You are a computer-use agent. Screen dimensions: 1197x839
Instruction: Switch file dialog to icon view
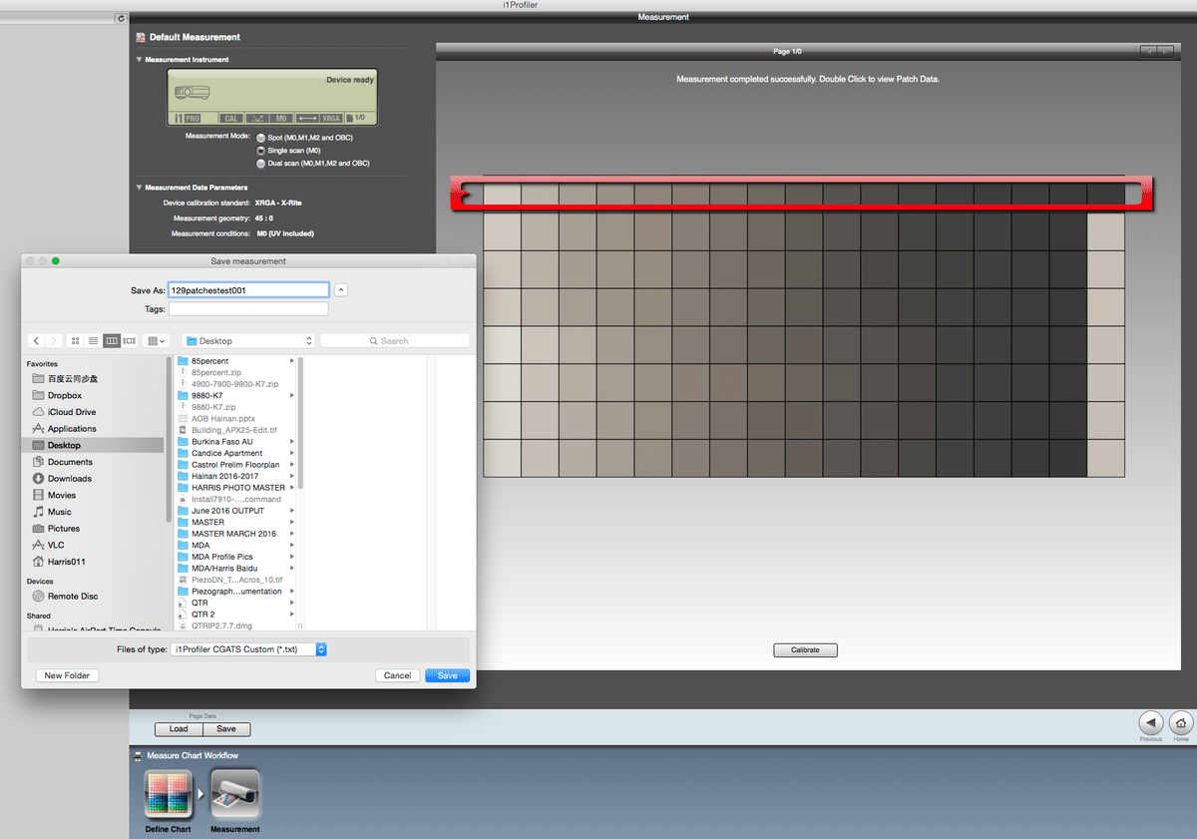pos(75,341)
